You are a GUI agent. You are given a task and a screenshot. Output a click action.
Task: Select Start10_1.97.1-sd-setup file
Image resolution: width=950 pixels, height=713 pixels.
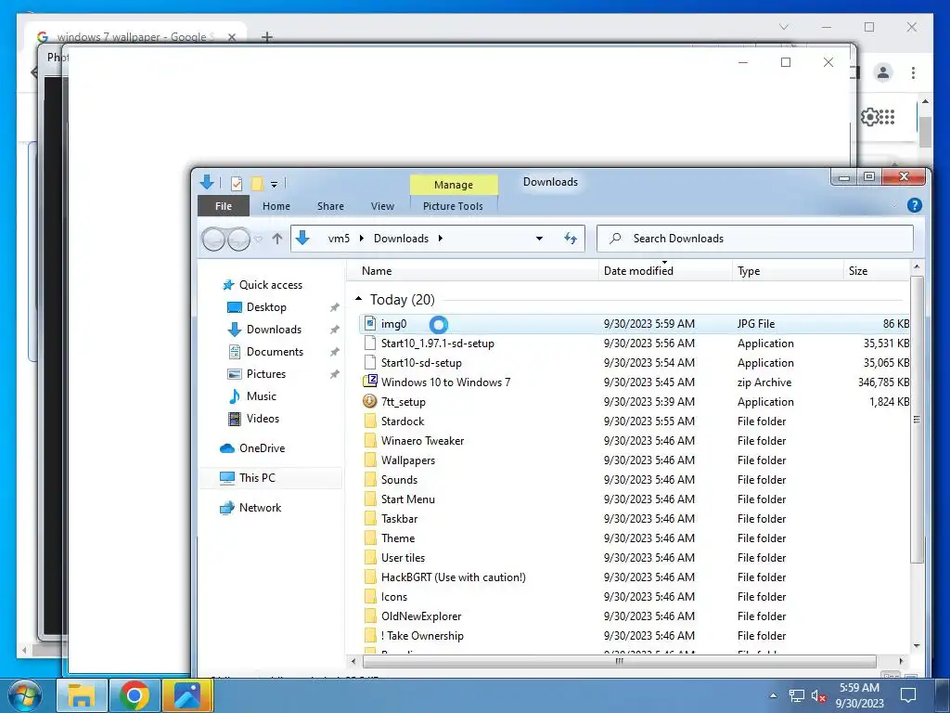(x=438, y=344)
